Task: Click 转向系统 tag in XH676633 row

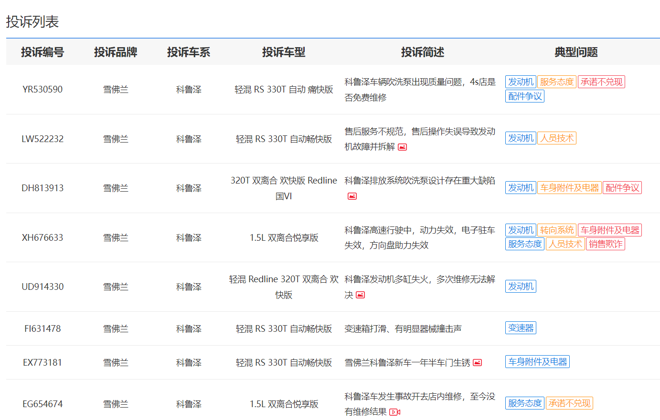Action: tap(556, 230)
